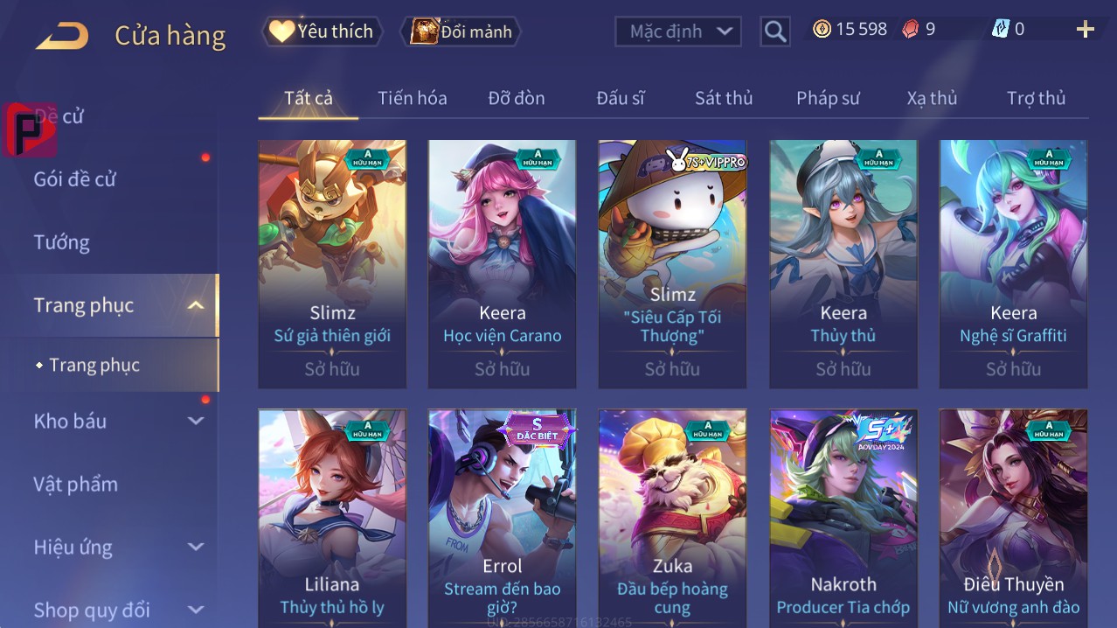Image resolution: width=1117 pixels, height=628 pixels.
Task: Tap the plus icon to add currency
Action: [x=1086, y=30]
